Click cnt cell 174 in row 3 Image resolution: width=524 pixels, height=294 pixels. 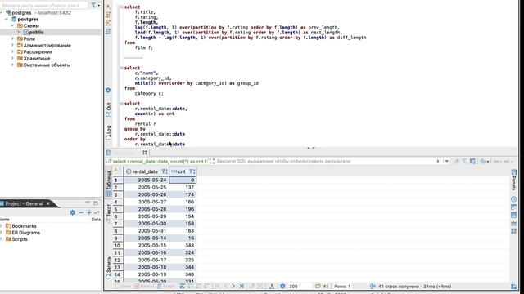[183, 194]
